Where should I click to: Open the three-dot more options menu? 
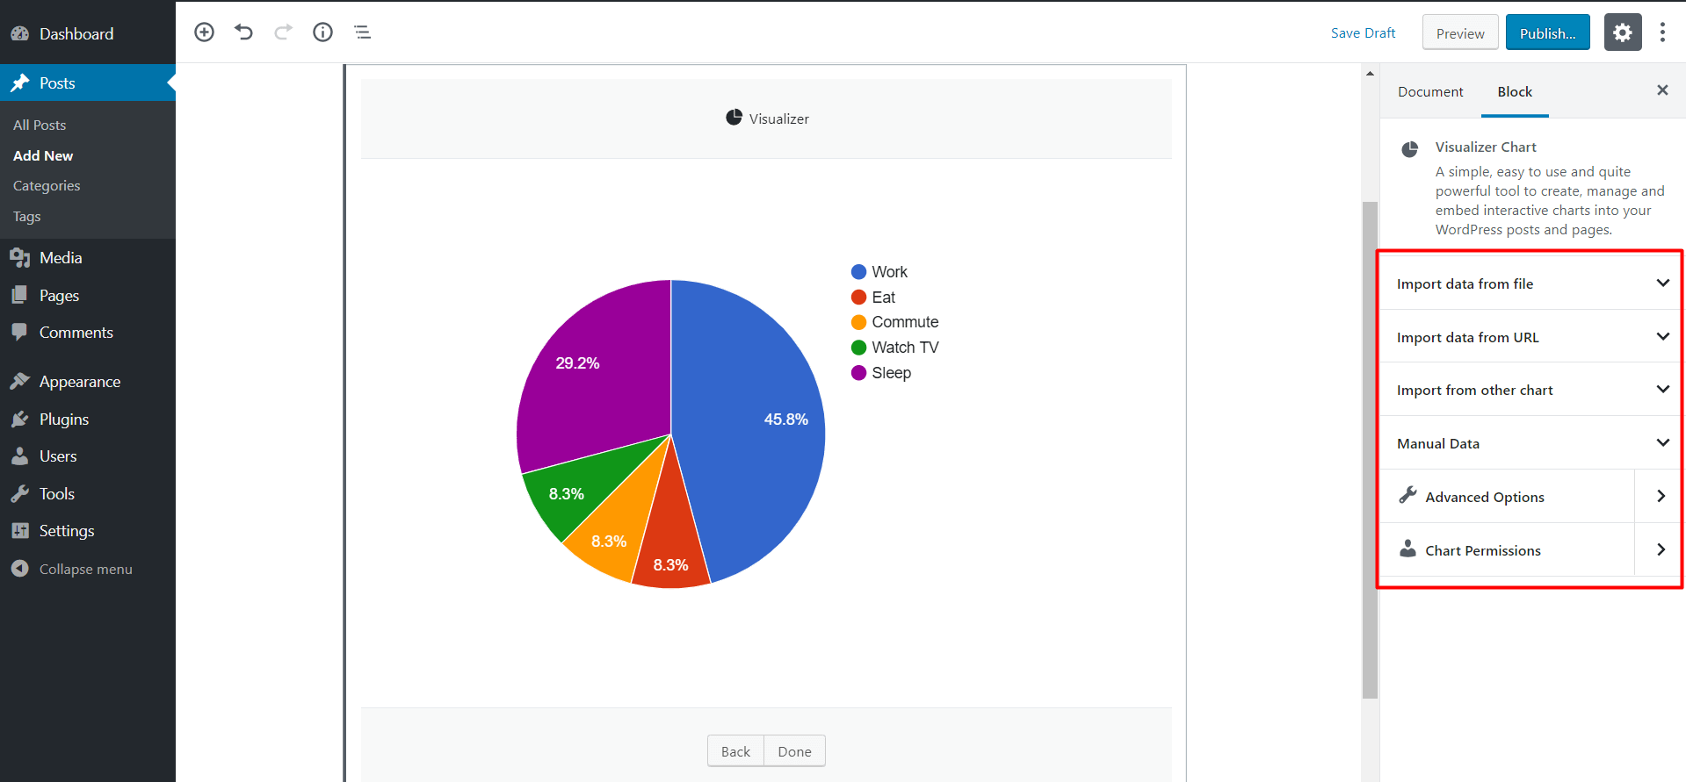click(1662, 32)
